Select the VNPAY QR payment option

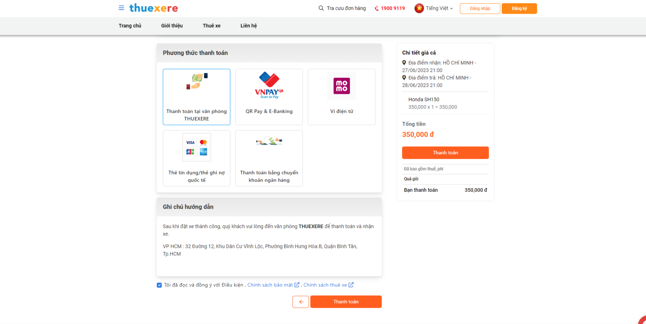click(269, 97)
